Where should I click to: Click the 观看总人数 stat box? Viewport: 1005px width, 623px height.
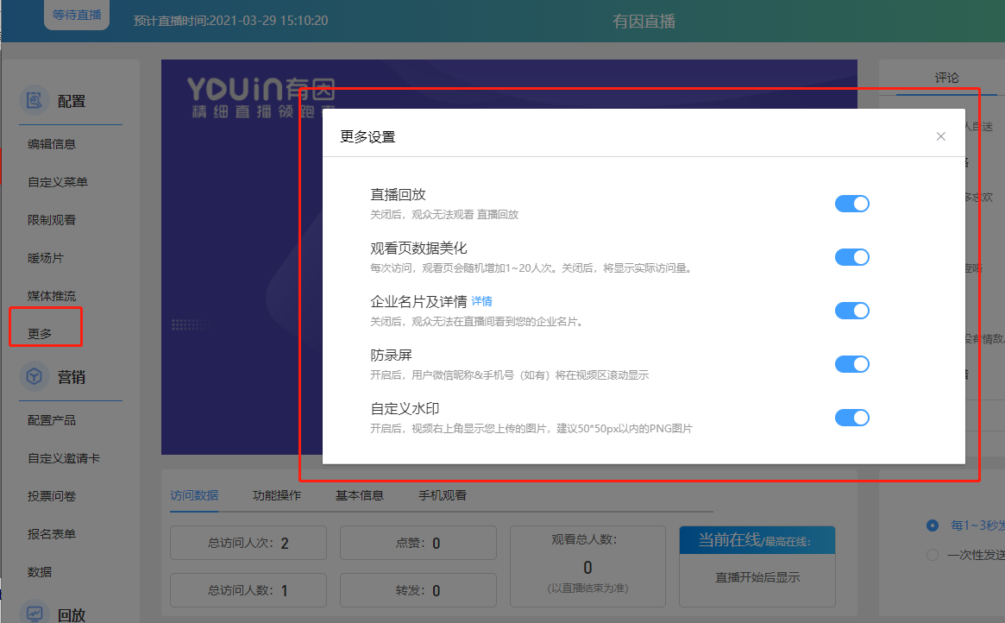pyautogui.click(x=587, y=567)
